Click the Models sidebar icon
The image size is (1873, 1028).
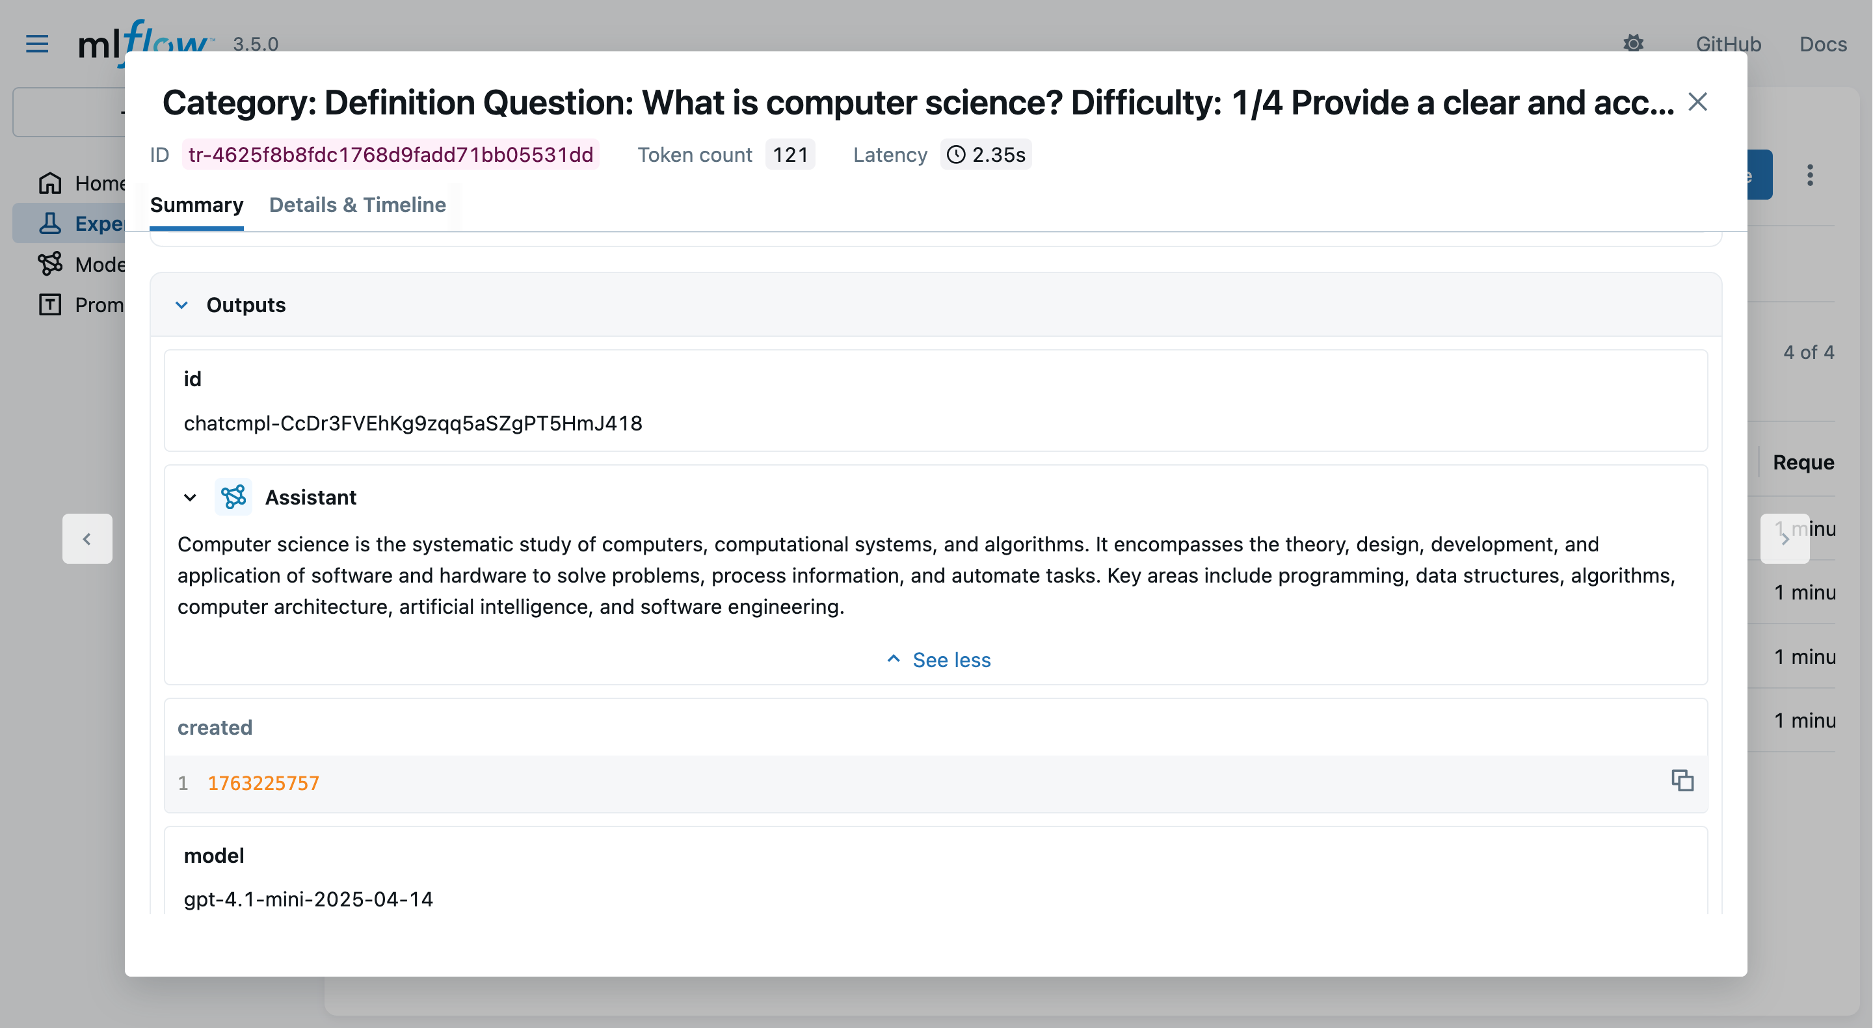click(x=49, y=264)
